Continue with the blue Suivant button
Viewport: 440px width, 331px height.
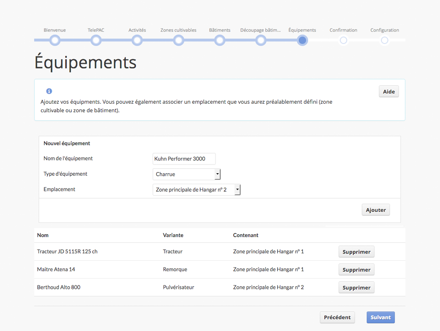(x=381, y=317)
